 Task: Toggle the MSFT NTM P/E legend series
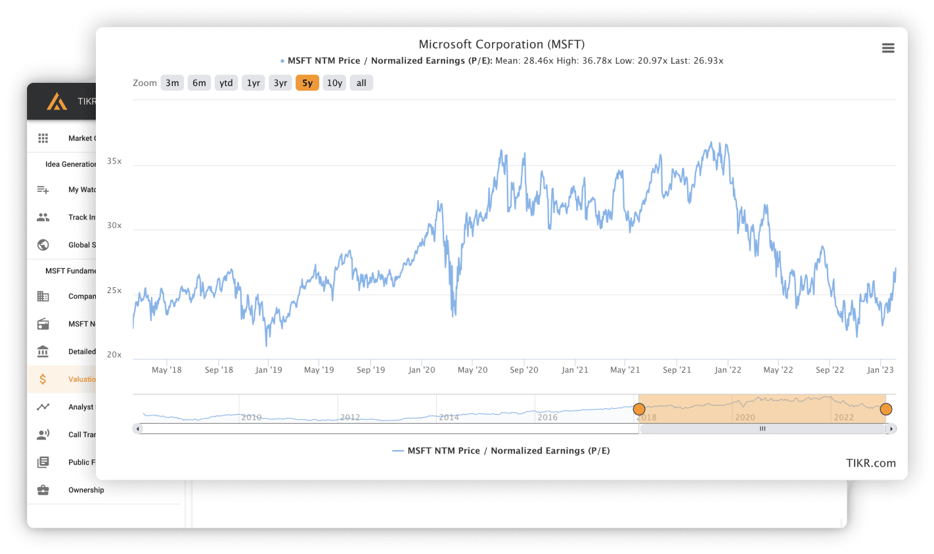500,451
